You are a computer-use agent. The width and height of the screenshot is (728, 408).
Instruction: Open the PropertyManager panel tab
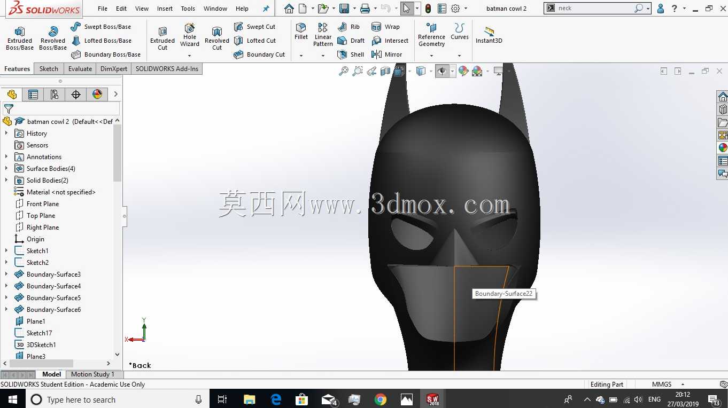pyautogui.click(x=33, y=95)
